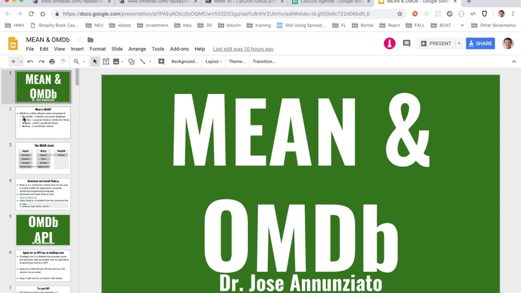
Task: Select slide 3 thumbnail The MEAN stack
Action: pyautogui.click(x=43, y=158)
